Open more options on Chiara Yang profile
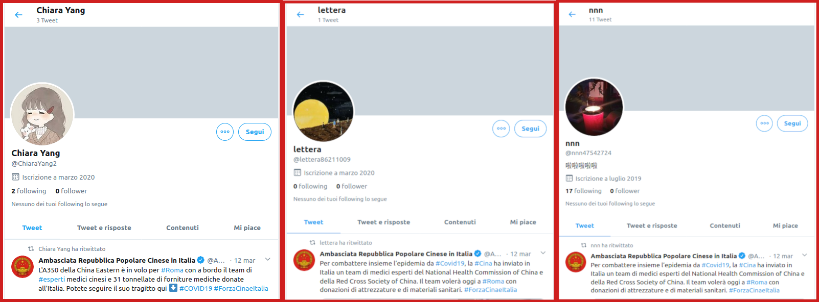The image size is (819, 302). pos(225,132)
